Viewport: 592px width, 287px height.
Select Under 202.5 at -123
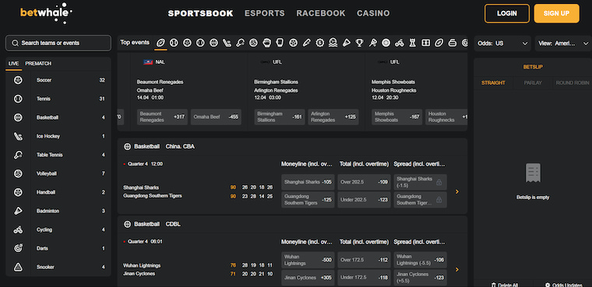(x=364, y=200)
